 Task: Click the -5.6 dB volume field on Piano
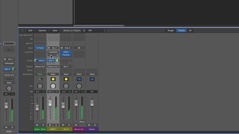point(37,92)
